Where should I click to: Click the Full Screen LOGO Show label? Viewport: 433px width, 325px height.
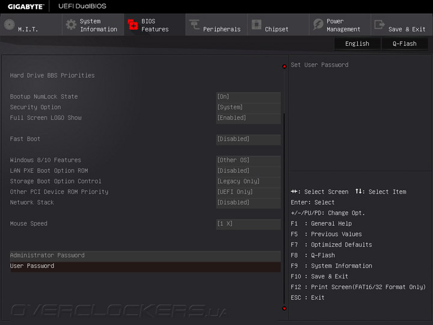(46, 118)
